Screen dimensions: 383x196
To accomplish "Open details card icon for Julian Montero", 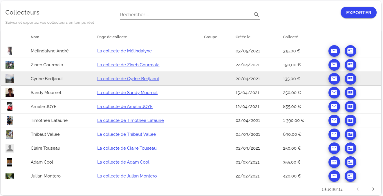I will coord(350,176).
